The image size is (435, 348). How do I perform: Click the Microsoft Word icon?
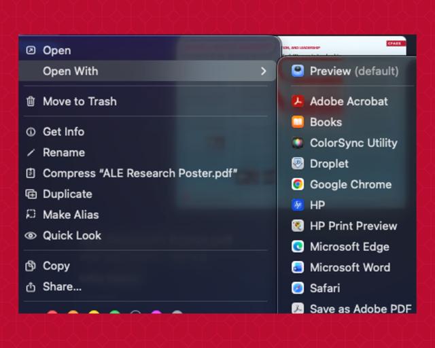click(x=298, y=267)
